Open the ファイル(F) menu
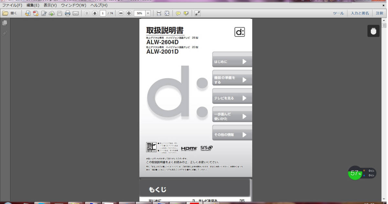This screenshot has height=204, width=388. pyautogui.click(x=12, y=5)
